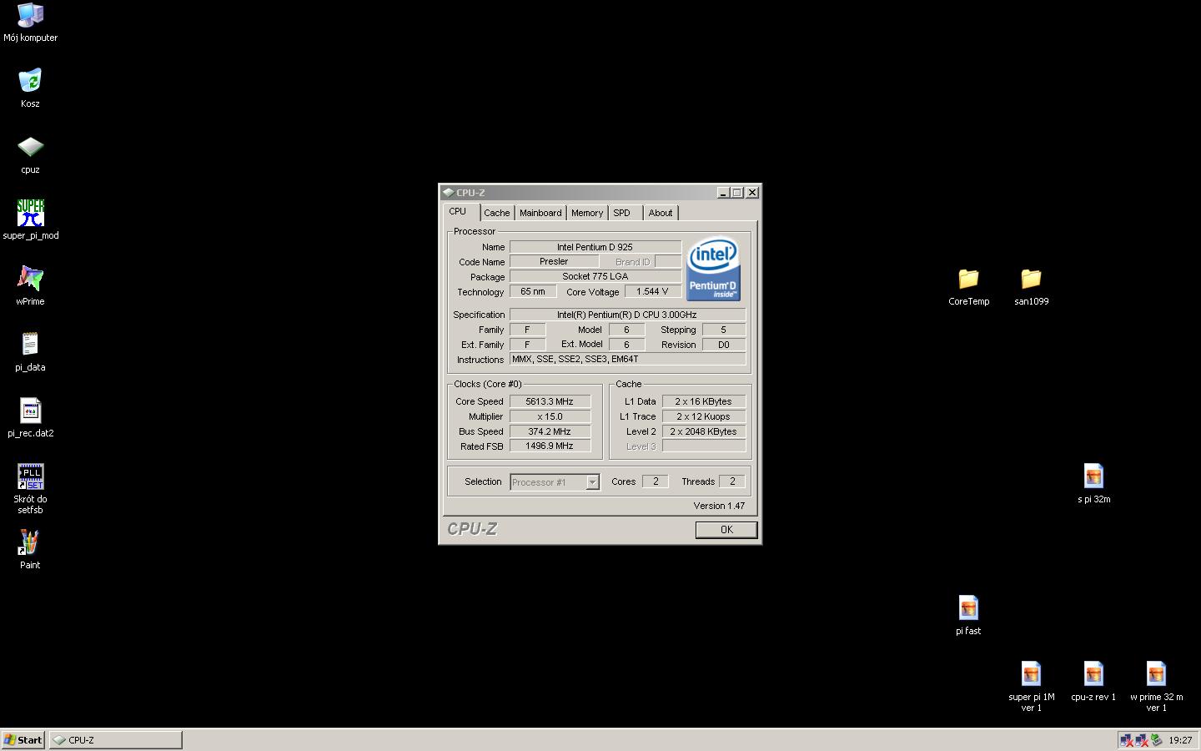Click the Rated FSB value 1496.9 MHz
The image size is (1201, 751).
pos(550,446)
